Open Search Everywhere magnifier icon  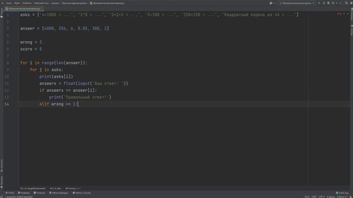click(x=346, y=3)
